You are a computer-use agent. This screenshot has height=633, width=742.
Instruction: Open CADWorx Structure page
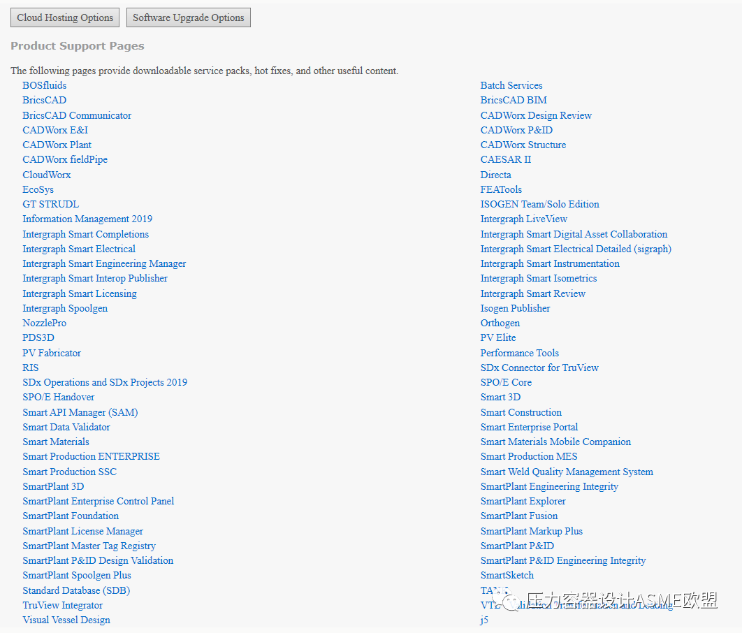523,145
